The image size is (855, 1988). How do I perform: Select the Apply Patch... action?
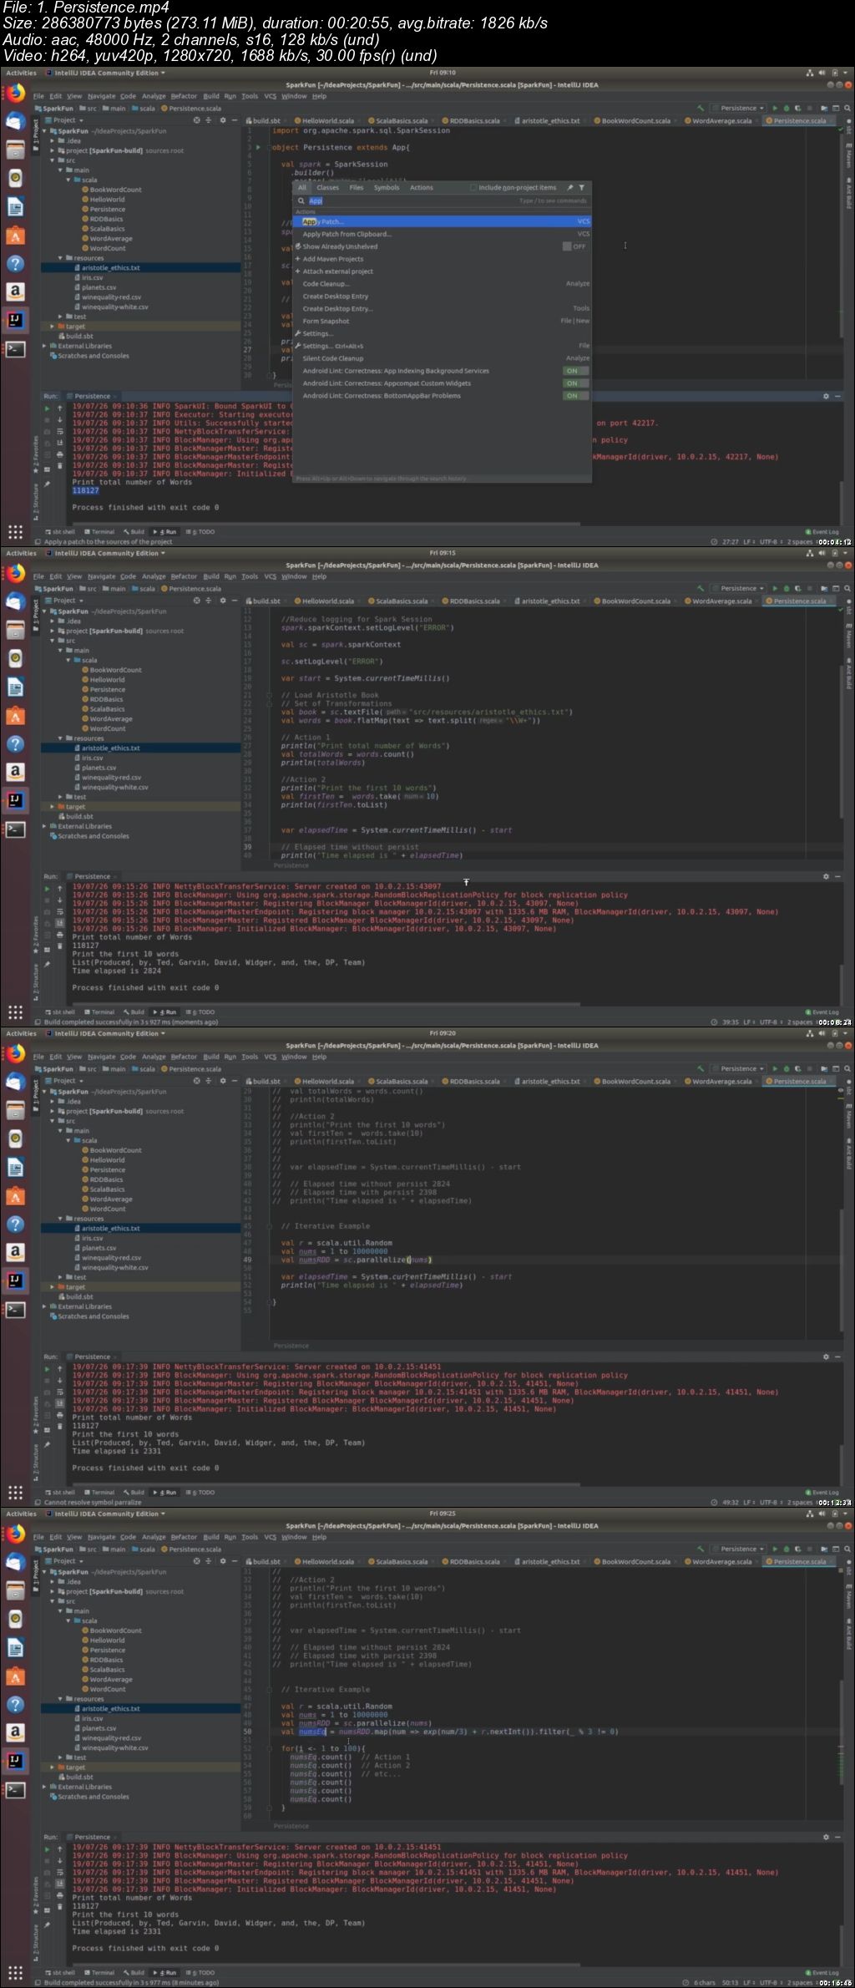[442, 221]
